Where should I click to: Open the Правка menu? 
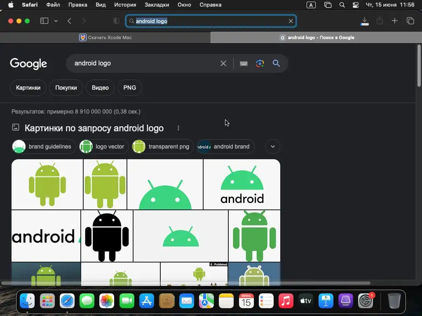tap(78, 5)
